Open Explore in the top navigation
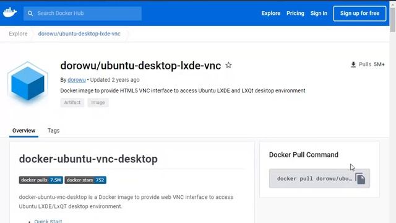Image resolution: width=396 pixels, height=223 pixels. click(x=271, y=13)
